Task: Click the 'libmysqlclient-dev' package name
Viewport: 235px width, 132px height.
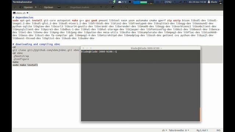Action: click(x=26, y=29)
